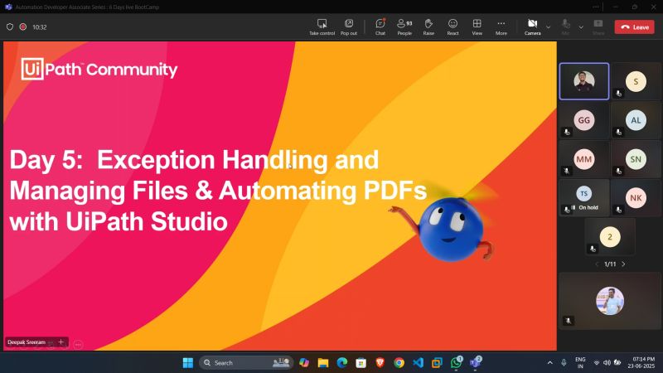Open the meeting Chat panel

tap(380, 27)
